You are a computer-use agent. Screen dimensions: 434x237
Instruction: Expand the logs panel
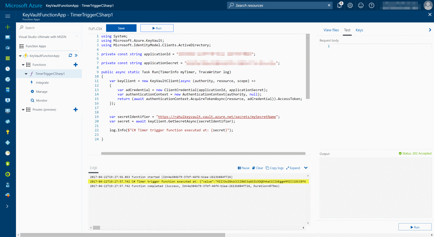pyautogui.click(x=293, y=168)
